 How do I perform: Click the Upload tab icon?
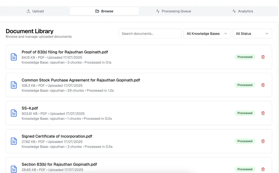pos(28,11)
